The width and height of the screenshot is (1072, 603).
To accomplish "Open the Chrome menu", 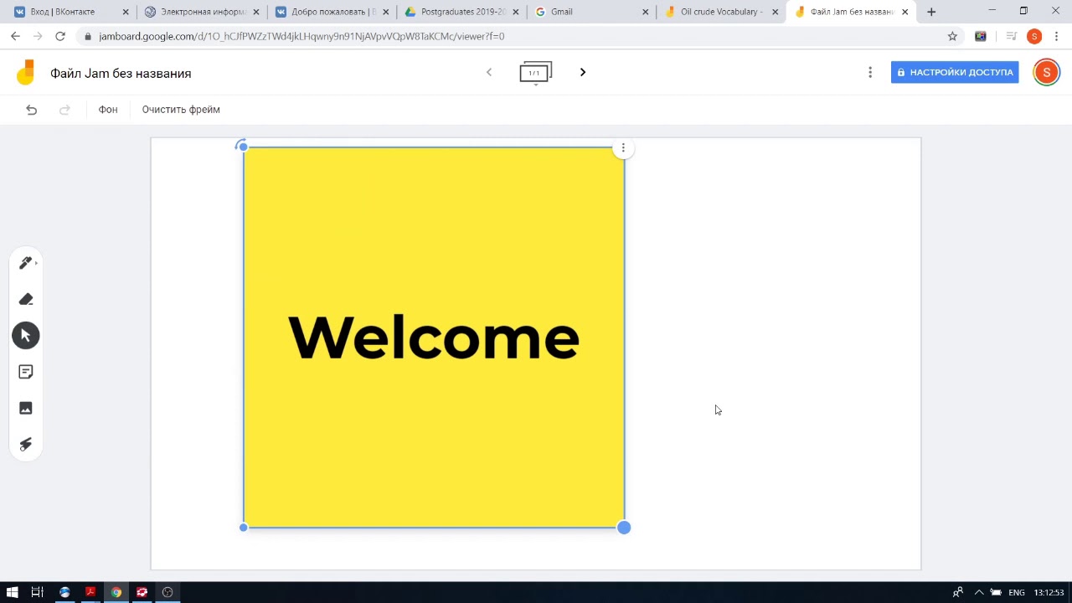I will (x=1057, y=36).
